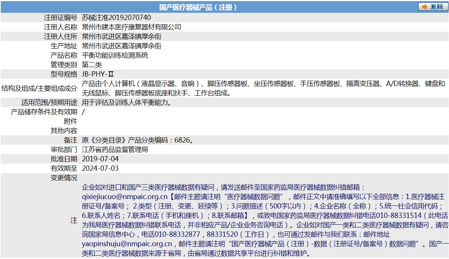Select approving department 江苏省药品监督管理局
Image resolution: width=449 pixels, height=259 pixels.
click(x=115, y=149)
